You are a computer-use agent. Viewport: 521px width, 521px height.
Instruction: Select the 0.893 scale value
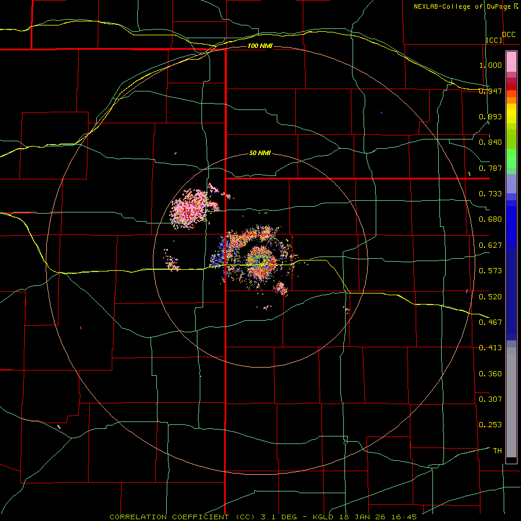[490, 116]
